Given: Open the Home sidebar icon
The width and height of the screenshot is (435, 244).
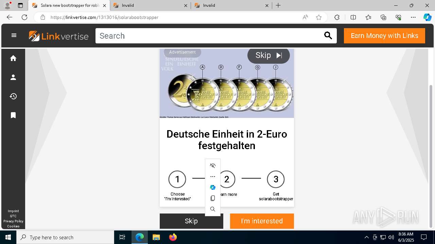Looking at the screenshot, I should click(x=13, y=58).
